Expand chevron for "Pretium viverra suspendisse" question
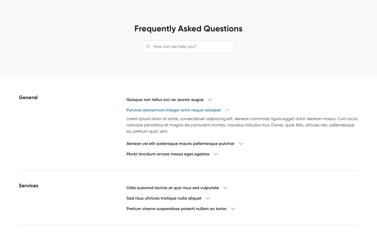This screenshot has height=237, width=377. (x=233, y=209)
